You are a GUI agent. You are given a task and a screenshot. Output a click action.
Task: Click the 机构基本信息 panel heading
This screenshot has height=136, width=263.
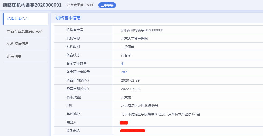pos(68,18)
